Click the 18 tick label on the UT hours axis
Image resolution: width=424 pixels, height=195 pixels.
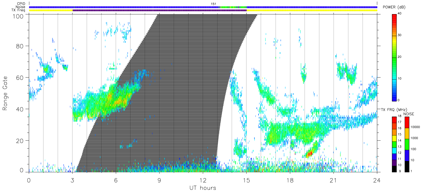click(290, 180)
